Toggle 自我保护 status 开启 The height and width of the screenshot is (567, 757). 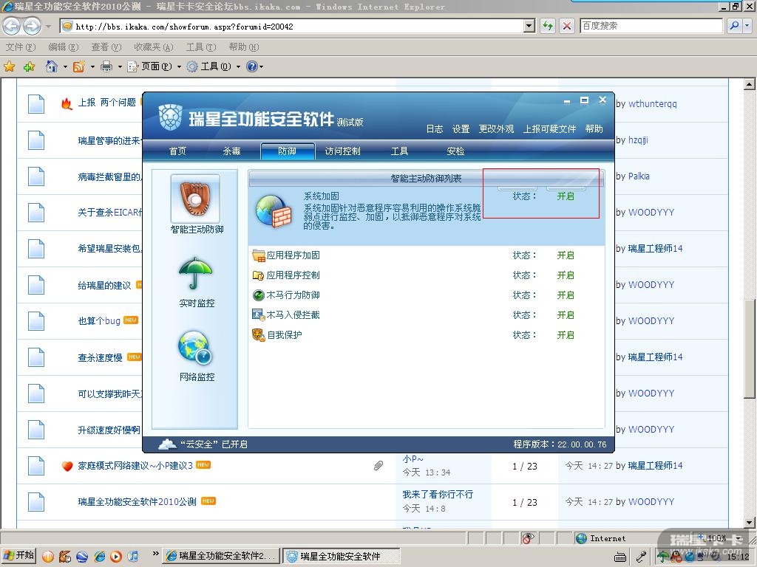point(566,334)
